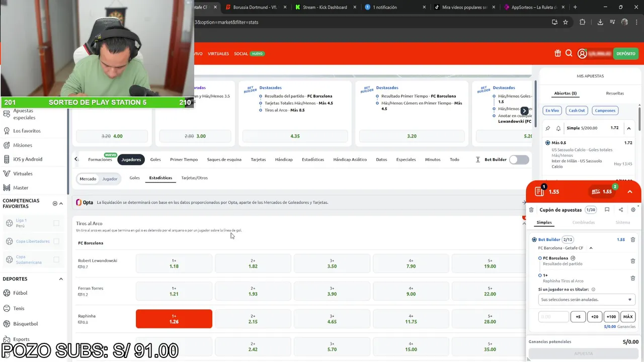
Task: Collapse FC Barcelona - Getafe CF legs
Action: (x=591, y=248)
